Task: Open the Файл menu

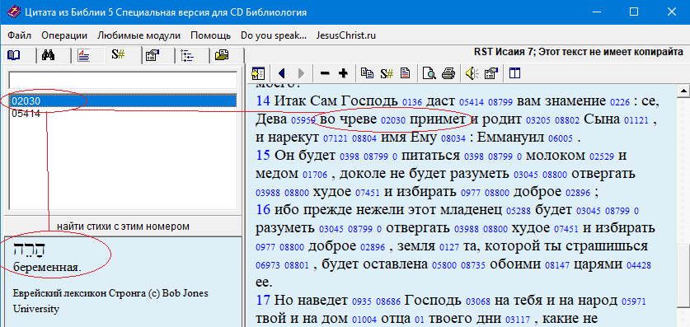Action: coord(19,35)
